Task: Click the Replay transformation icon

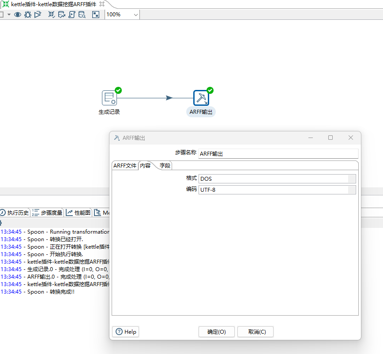Action: [x=38, y=15]
